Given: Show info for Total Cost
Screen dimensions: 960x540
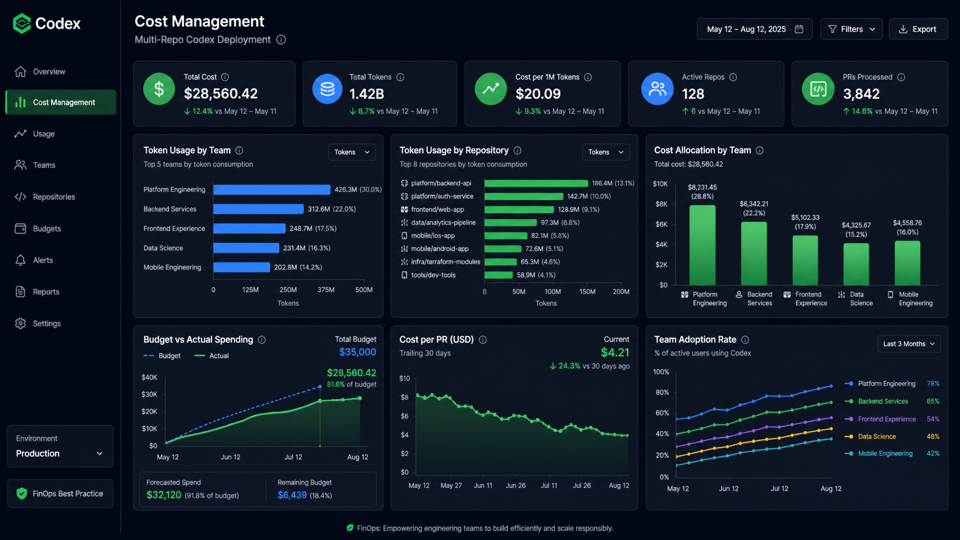Looking at the screenshot, I should pos(225,77).
